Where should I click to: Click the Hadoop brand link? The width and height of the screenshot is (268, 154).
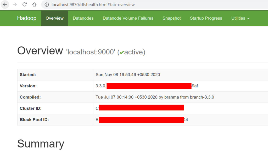point(27,18)
